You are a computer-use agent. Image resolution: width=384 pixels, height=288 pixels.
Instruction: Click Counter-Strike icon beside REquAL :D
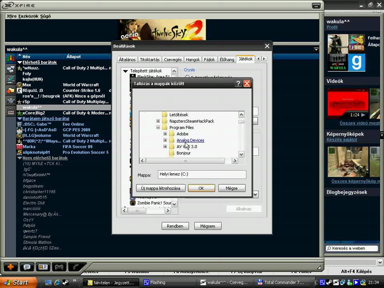(19, 90)
